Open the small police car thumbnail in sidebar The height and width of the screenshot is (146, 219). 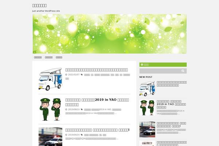(147, 129)
